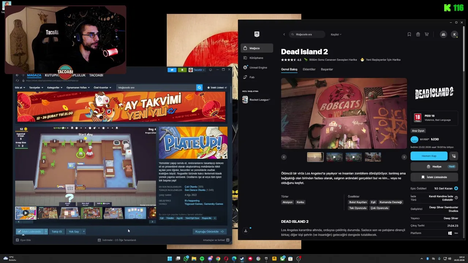Open the K profile avatar in Epic launcher
Image resolution: width=468 pixels, height=263 pixels.
click(x=454, y=34)
